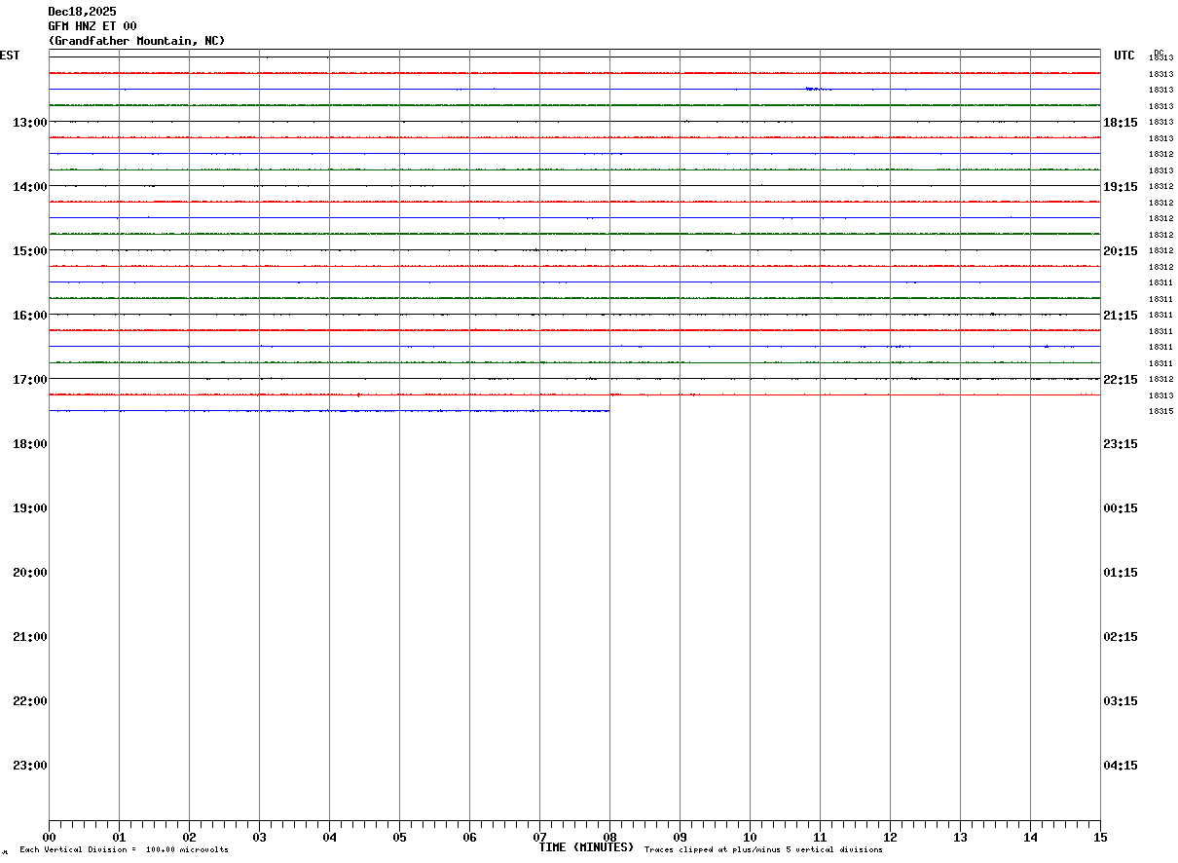Click the 14 minute axis label
1178x863 pixels.
[x=1030, y=837]
